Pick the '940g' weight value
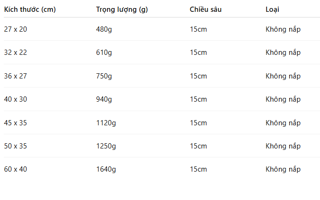 pos(104,99)
